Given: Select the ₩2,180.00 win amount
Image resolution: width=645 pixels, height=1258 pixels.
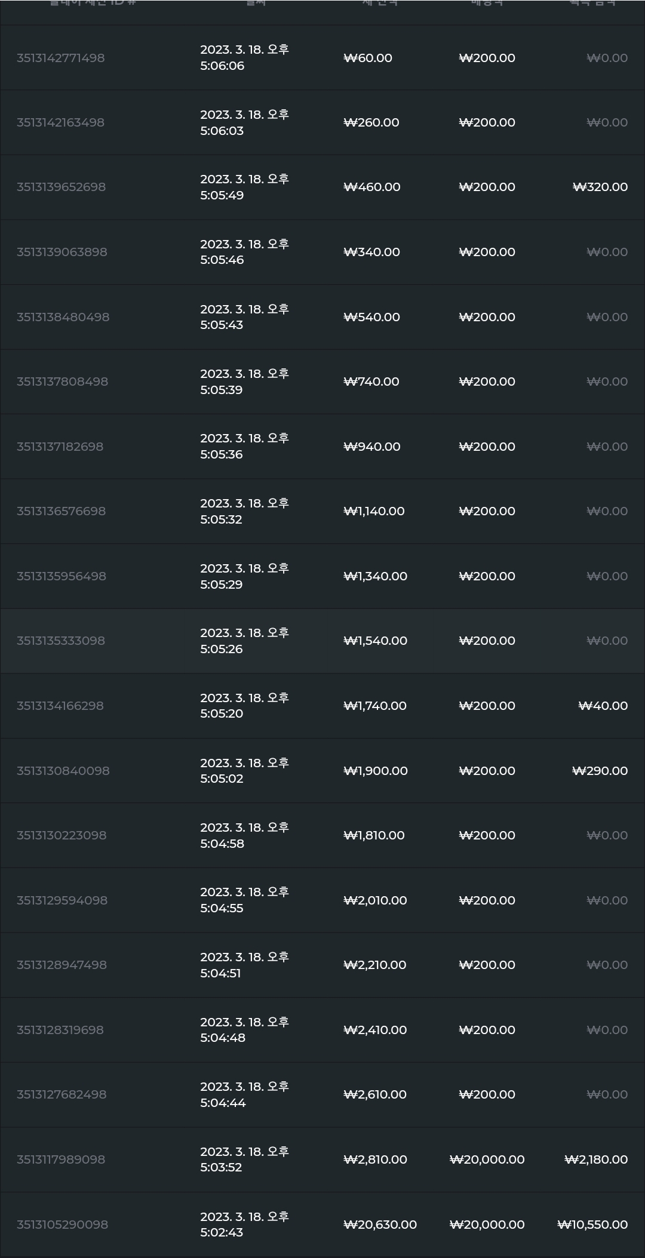Looking at the screenshot, I should point(596,1159).
